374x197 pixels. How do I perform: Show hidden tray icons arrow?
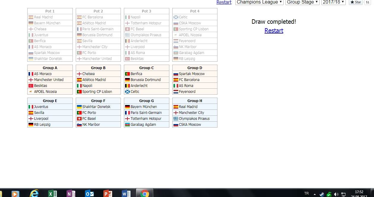[x=315, y=195]
